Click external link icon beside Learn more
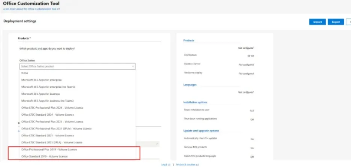 (x=59, y=9)
